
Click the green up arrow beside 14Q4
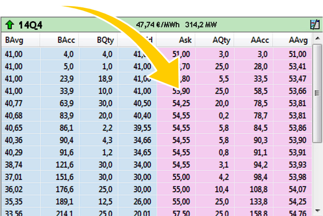coord(10,25)
